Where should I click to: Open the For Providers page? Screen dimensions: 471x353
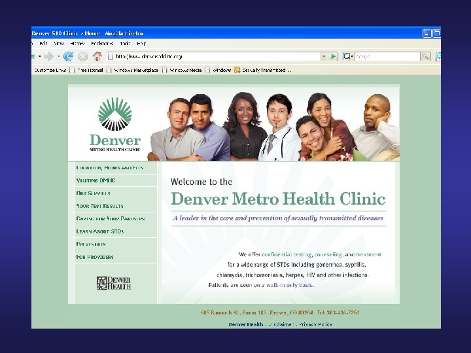[x=95, y=257]
